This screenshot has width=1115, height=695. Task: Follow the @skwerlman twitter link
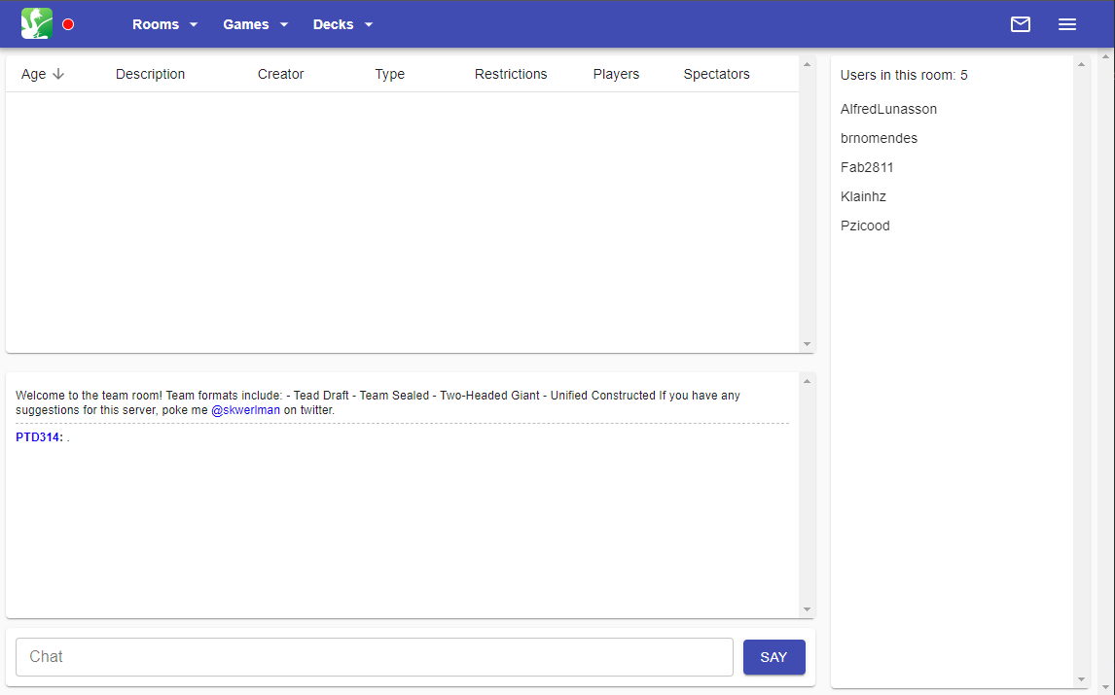point(245,410)
